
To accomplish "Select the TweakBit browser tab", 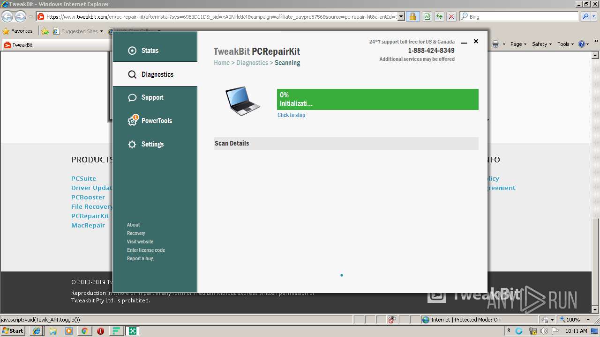I will 56,45.
